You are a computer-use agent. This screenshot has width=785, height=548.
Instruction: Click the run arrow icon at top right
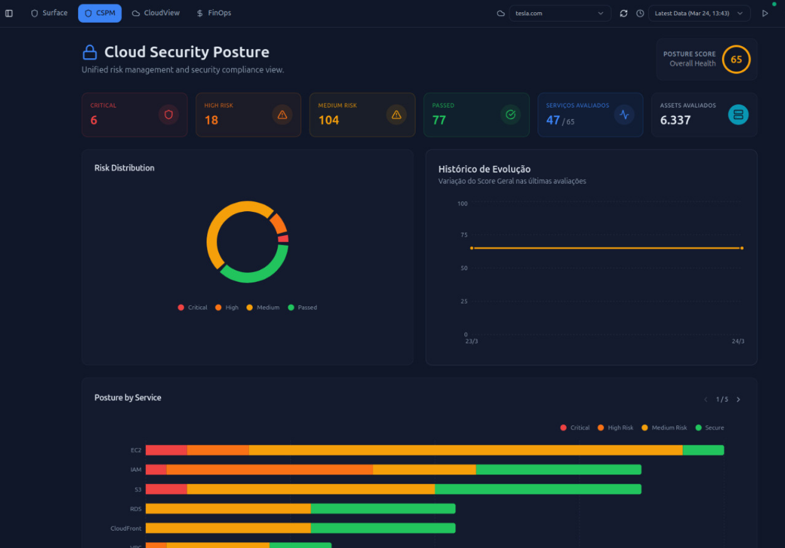pyautogui.click(x=765, y=13)
